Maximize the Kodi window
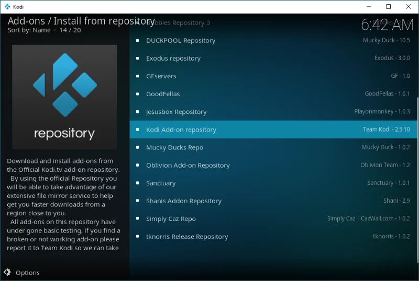This screenshot has width=419, height=281. click(x=389, y=7)
